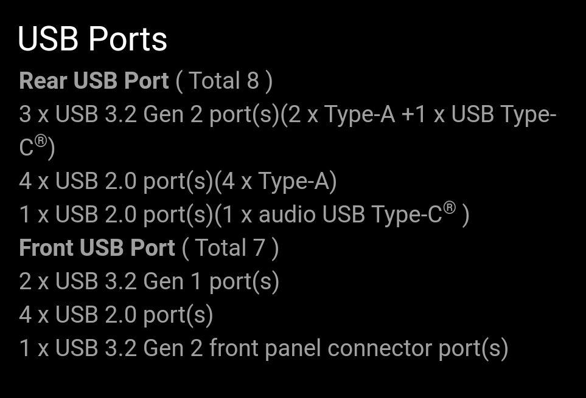This screenshot has width=586, height=398.
Task: Click the USB Ports heading
Action: (92, 39)
